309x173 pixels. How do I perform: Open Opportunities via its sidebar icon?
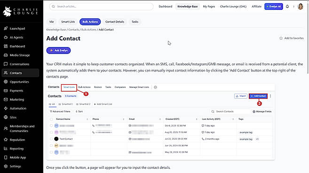[x=6, y=82]
